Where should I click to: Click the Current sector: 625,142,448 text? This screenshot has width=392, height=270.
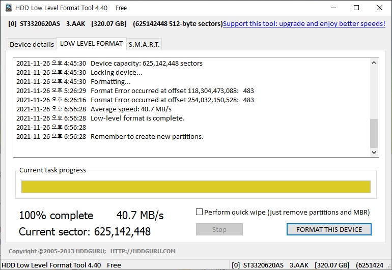click(x=85, y=231)
